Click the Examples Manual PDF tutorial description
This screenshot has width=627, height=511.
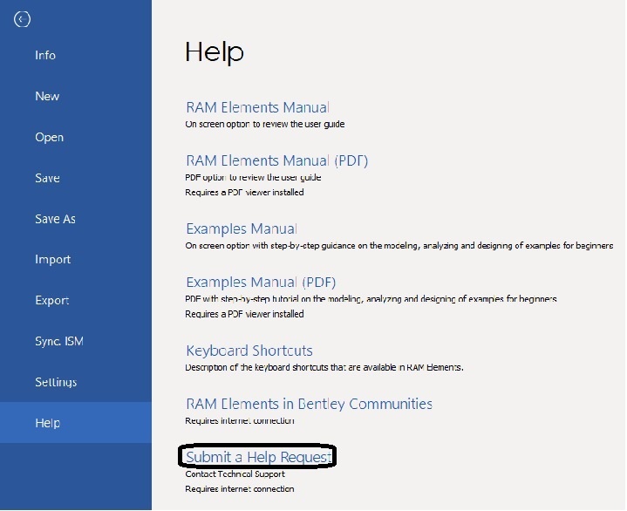point(371,299)
